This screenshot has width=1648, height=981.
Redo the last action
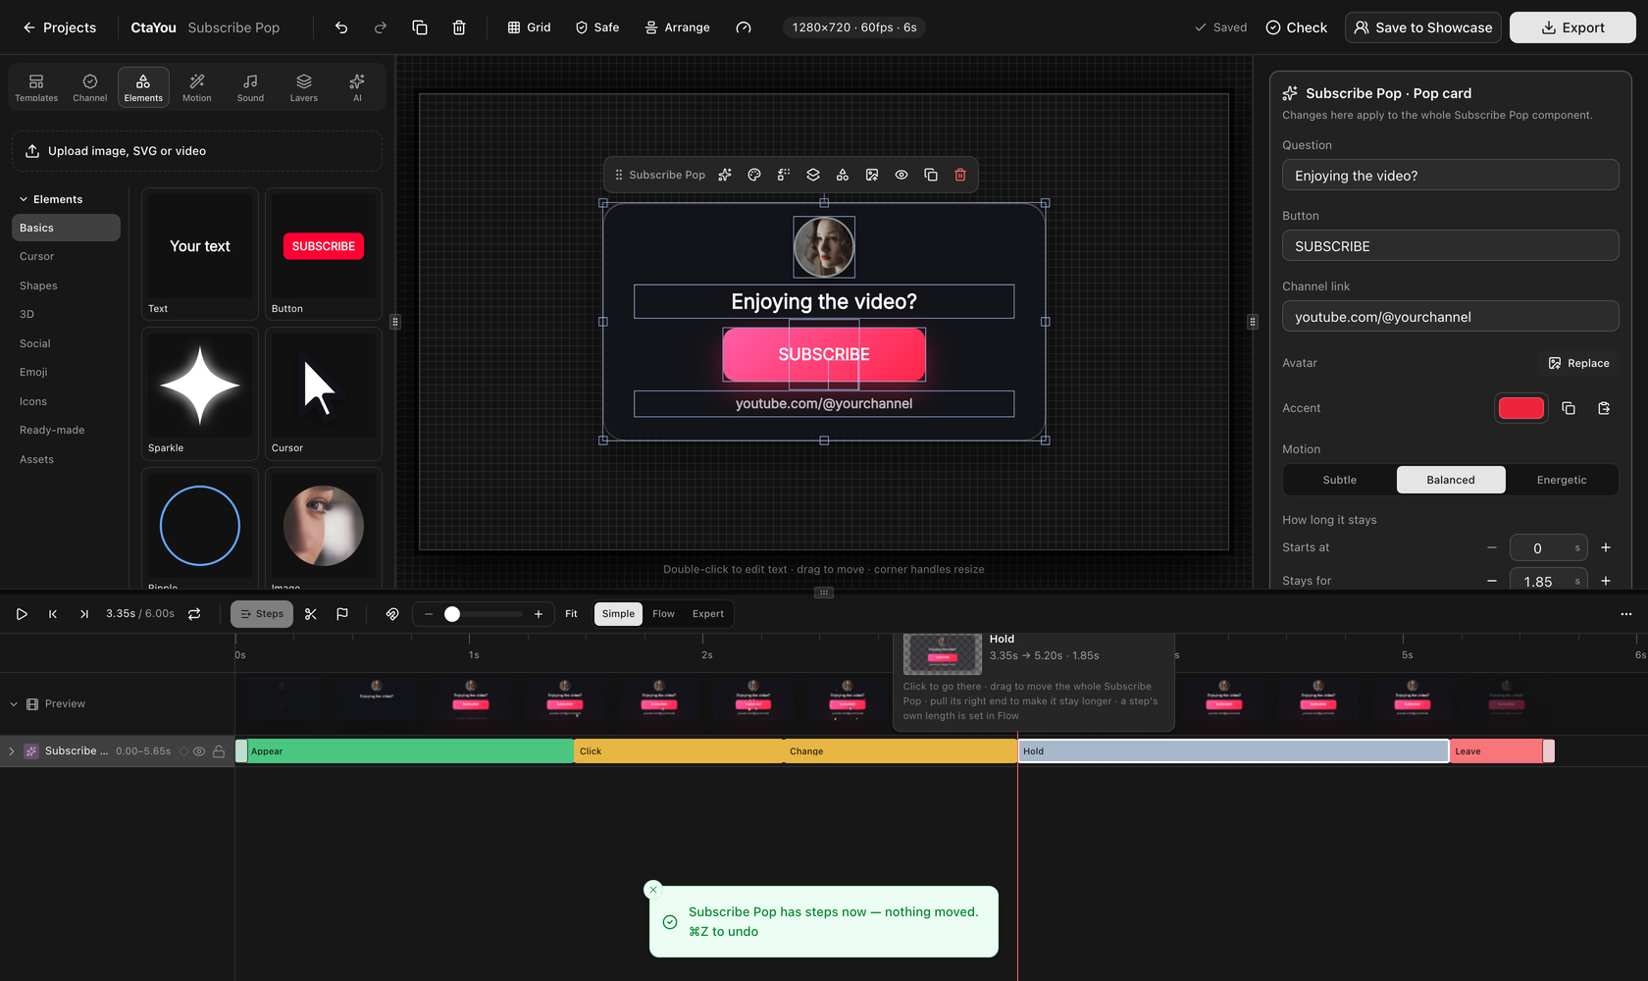tap(381, 27)
